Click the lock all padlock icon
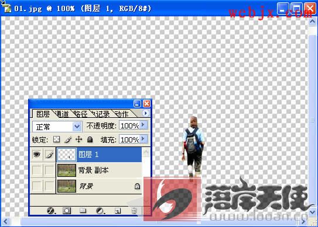The height and width of the screenshot is (227, 318). click(90, 139)
